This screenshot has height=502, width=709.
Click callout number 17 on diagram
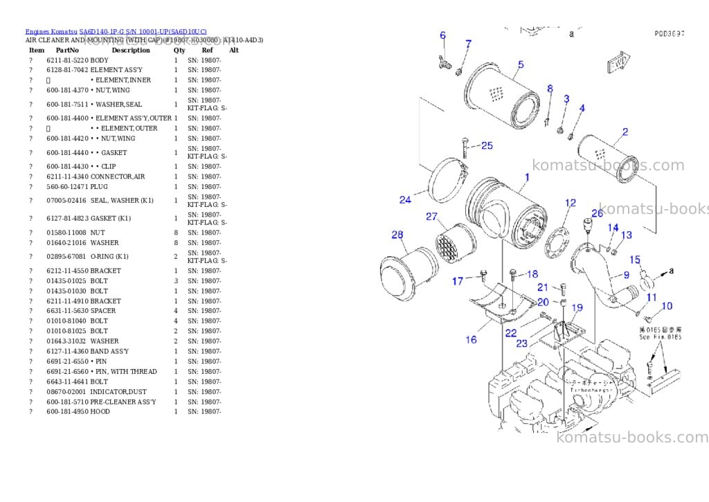(x=458, y=281)
